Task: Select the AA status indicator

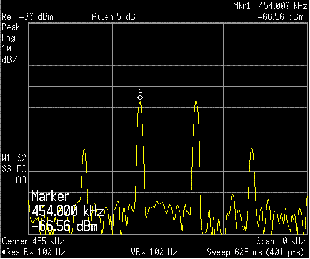Action: click(x=21, y=180)
